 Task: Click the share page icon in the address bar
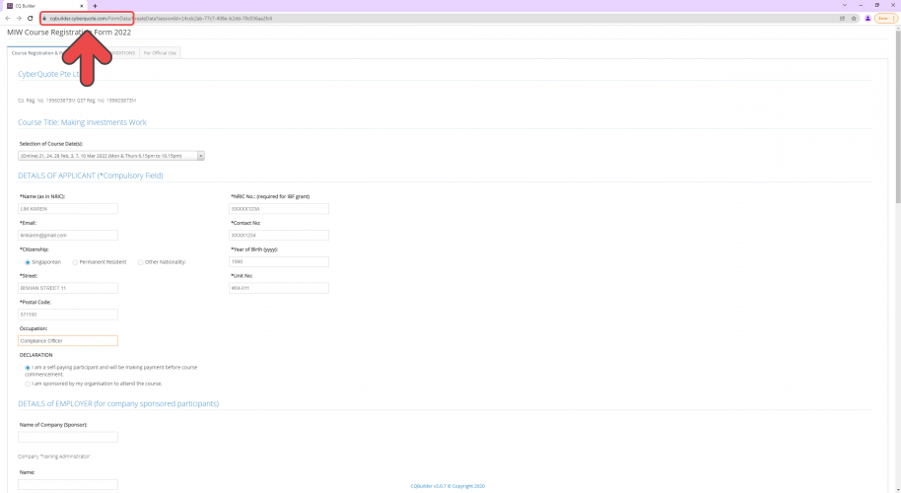click(842, 18)
